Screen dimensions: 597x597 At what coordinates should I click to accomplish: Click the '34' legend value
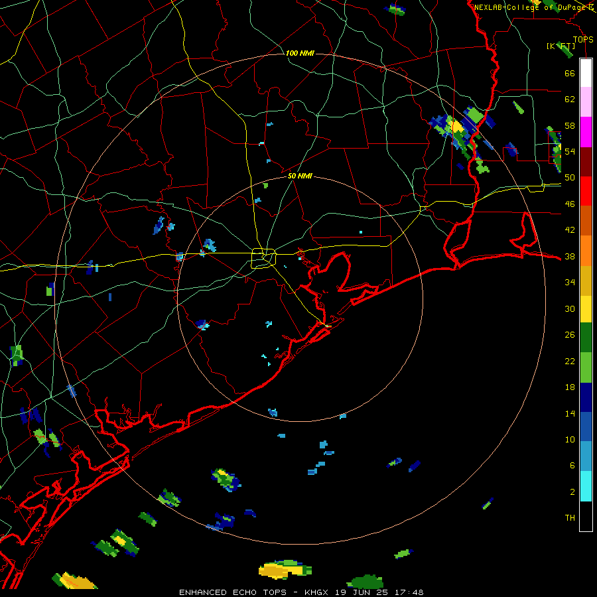(x=570, y=283)
